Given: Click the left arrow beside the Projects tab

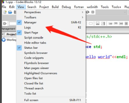Looking at the screenshot, I should click(x=3, y=34).
